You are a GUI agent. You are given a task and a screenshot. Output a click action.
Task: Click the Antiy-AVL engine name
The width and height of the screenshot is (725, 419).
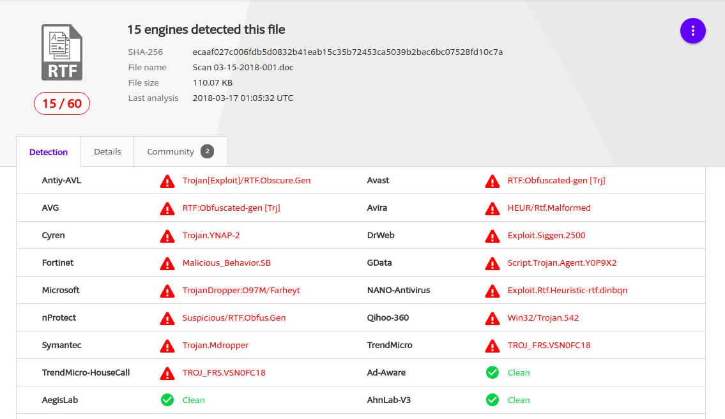tap(61, 180)
